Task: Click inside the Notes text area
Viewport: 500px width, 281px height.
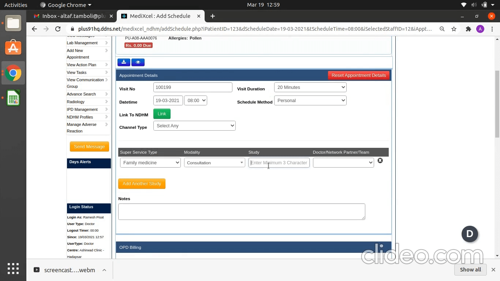Action: pyautogui.click(x=242, y=211)
